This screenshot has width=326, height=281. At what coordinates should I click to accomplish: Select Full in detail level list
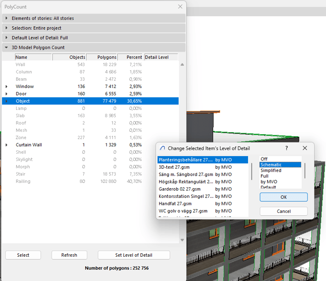click(265, 176)
